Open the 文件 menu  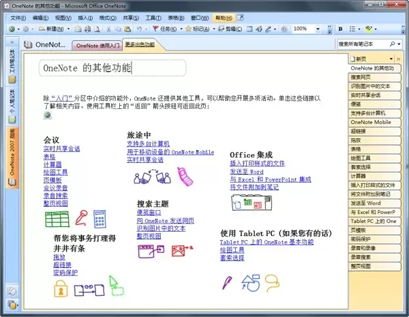(18, 18)
